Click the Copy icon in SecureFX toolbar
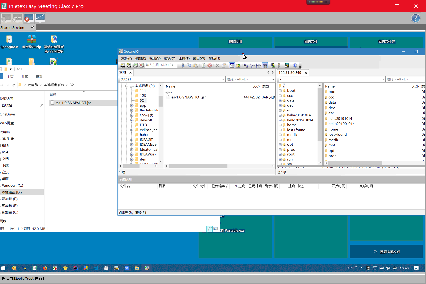This screenshot has width=426, height=284. [x=189, y=65]
